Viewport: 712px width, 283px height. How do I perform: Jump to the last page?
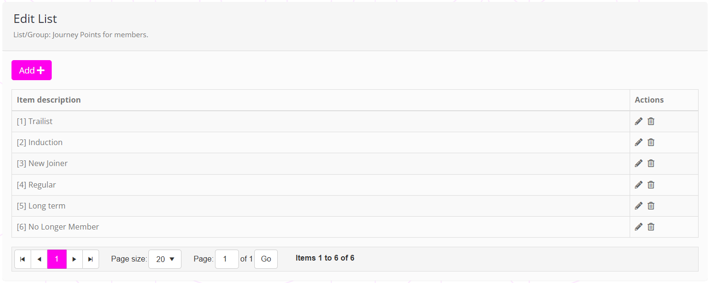90,259
